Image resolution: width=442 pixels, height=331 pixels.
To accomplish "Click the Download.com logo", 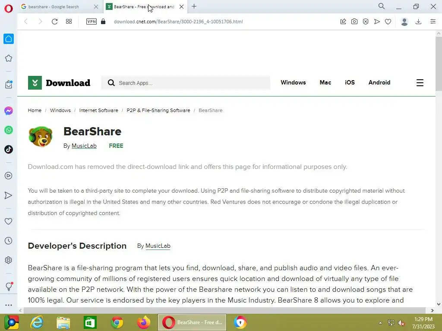I will 59,83.
